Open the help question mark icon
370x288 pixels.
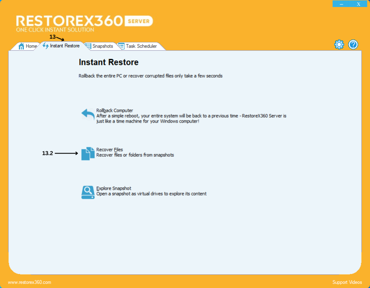pyautogui.click(x=353, y=44)
